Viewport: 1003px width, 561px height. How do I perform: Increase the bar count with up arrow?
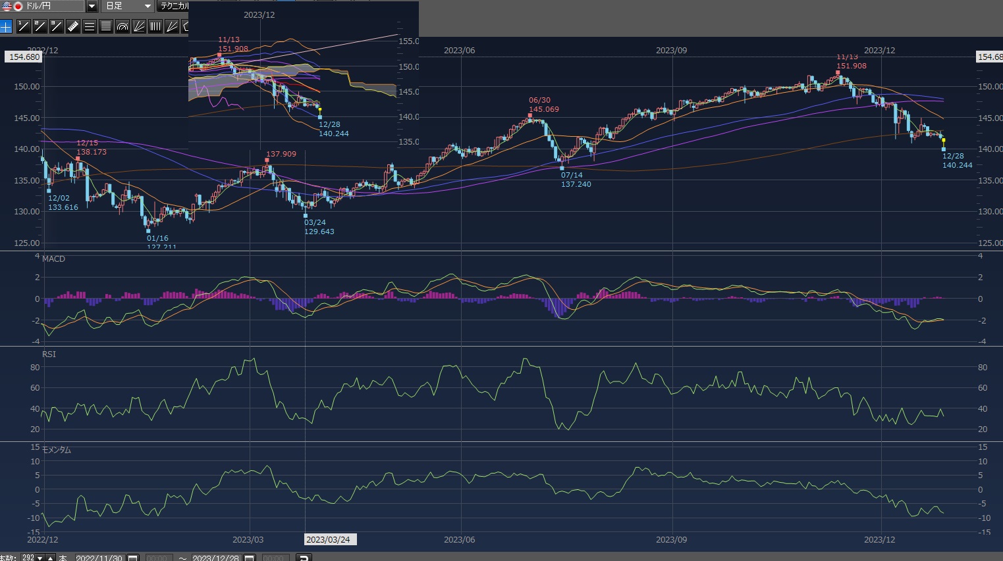coord(51,558)
